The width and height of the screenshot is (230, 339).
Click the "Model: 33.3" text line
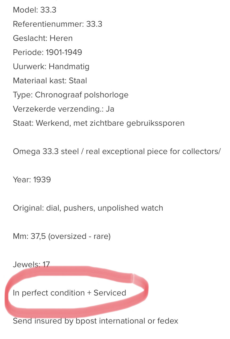click(35, 10)
